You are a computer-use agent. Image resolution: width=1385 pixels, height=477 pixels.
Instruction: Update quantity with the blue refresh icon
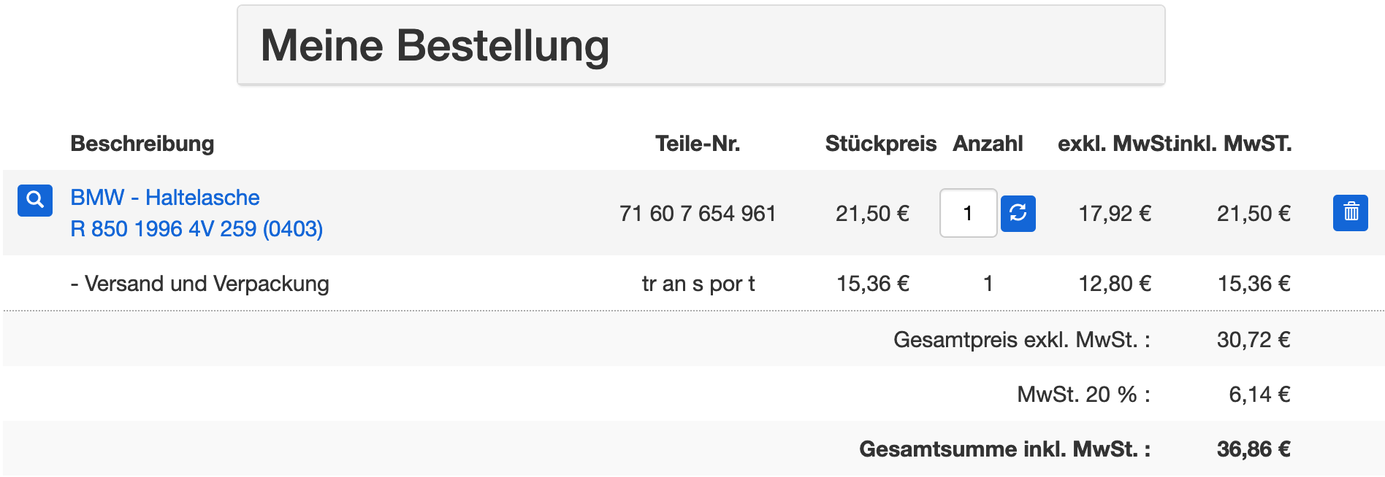[1018, 213]
